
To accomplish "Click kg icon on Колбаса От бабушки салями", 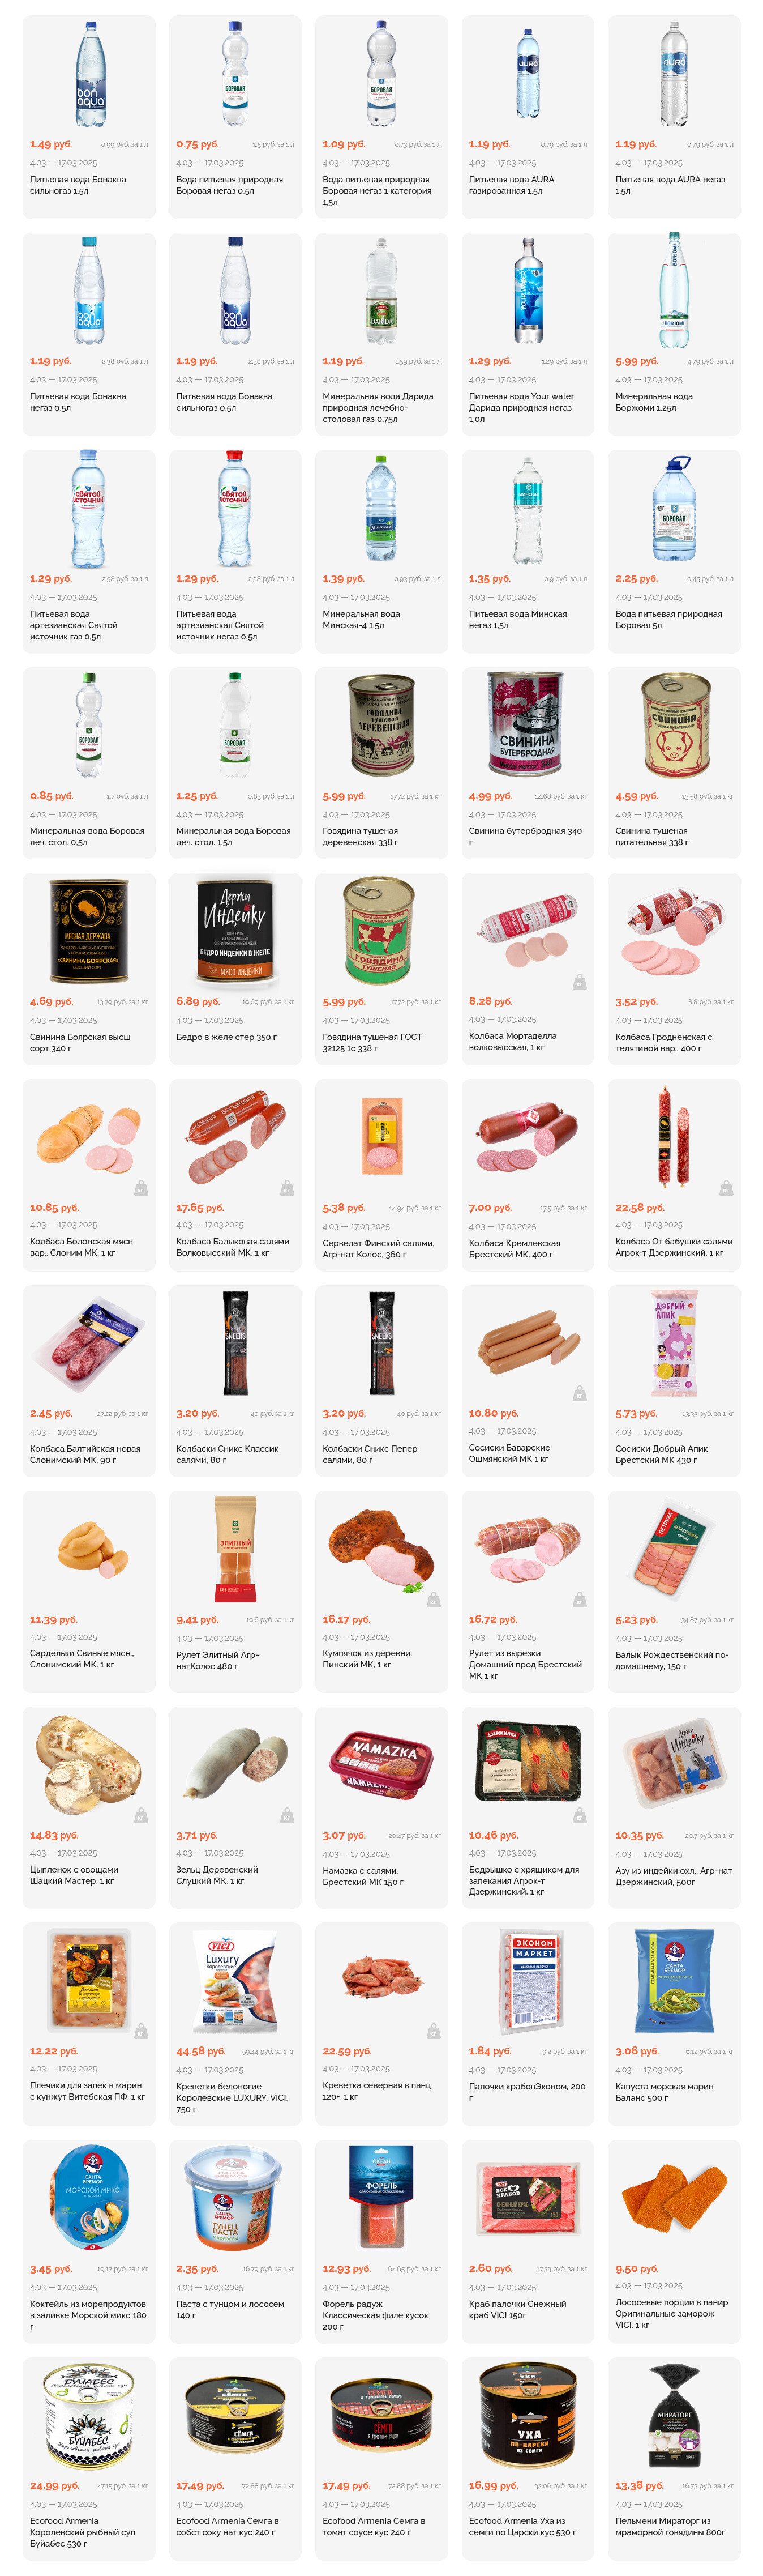I will (726, 1187).
